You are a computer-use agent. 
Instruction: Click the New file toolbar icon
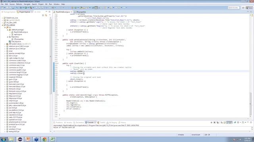coord(2,7)
